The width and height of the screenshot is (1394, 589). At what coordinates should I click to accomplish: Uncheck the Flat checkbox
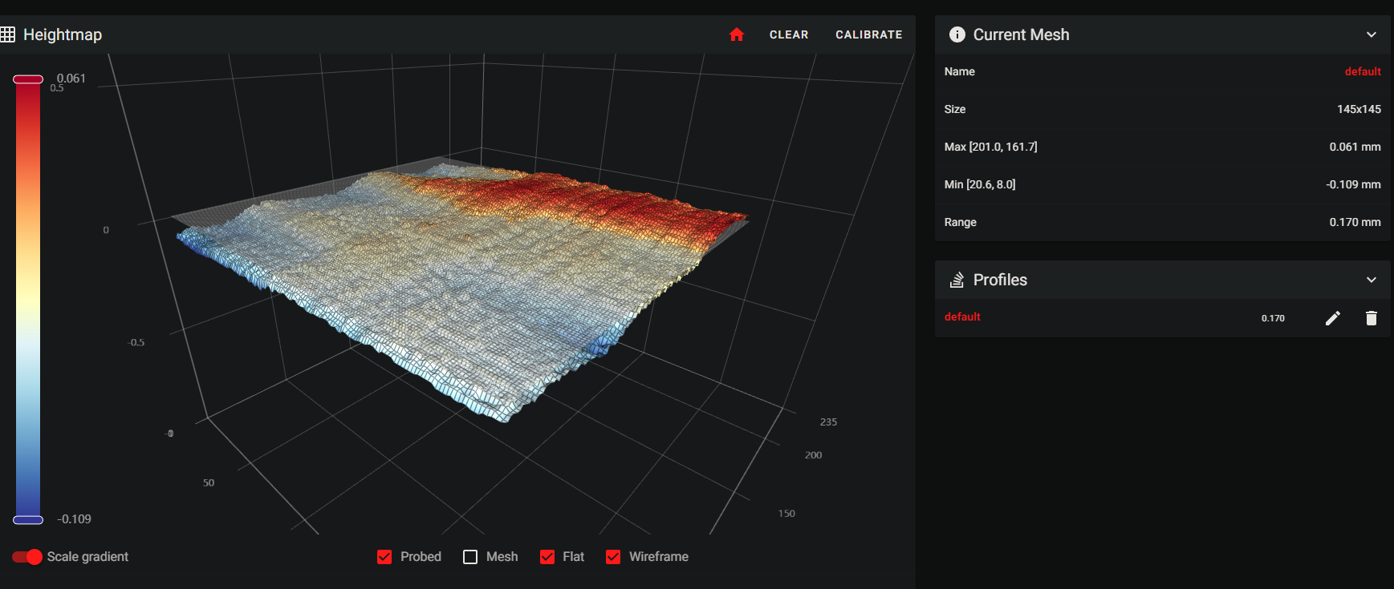point(547,557)
